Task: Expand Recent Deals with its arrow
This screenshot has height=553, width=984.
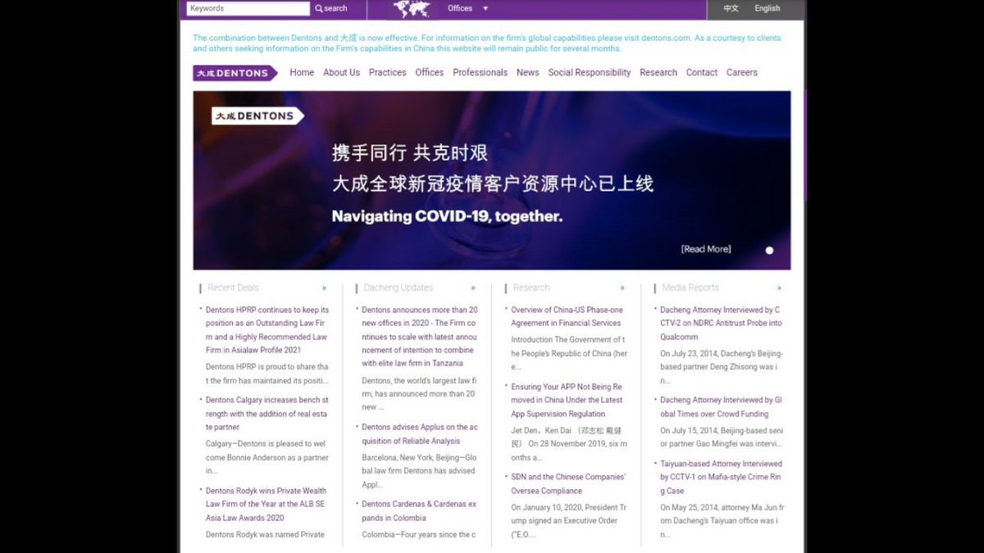Action: pos(324,288)
